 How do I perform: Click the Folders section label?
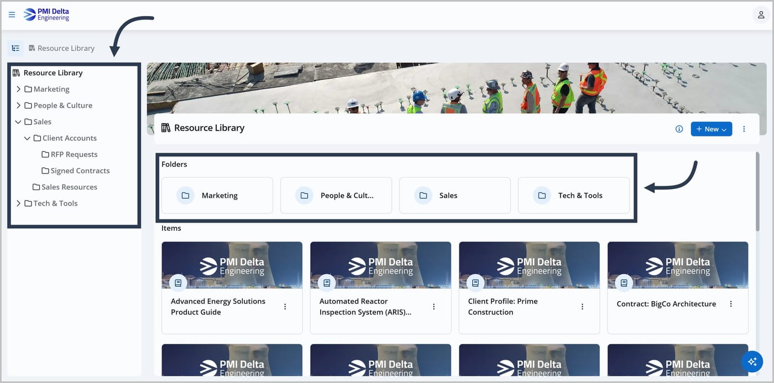pos(174,164)
